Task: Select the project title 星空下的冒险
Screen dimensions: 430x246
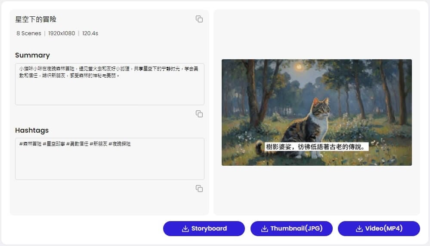Action: pyautogui.click(x=36, y=19)
